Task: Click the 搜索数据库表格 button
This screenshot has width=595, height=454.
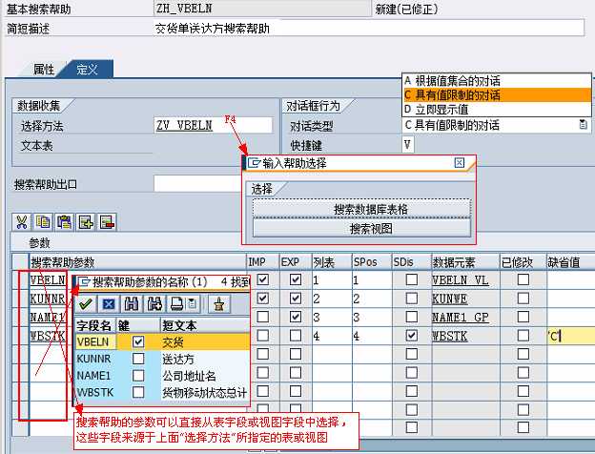Action: pos(361,209)
